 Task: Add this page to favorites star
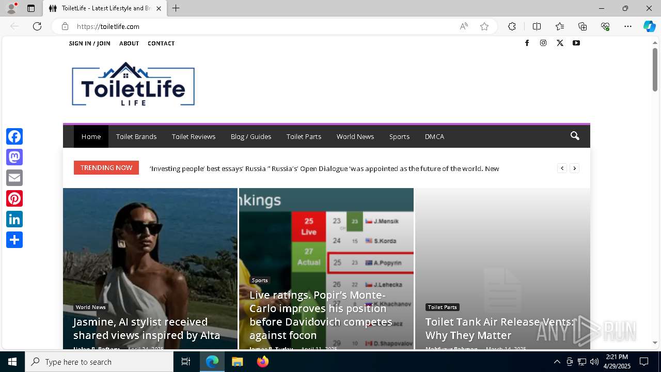[484, 26]
